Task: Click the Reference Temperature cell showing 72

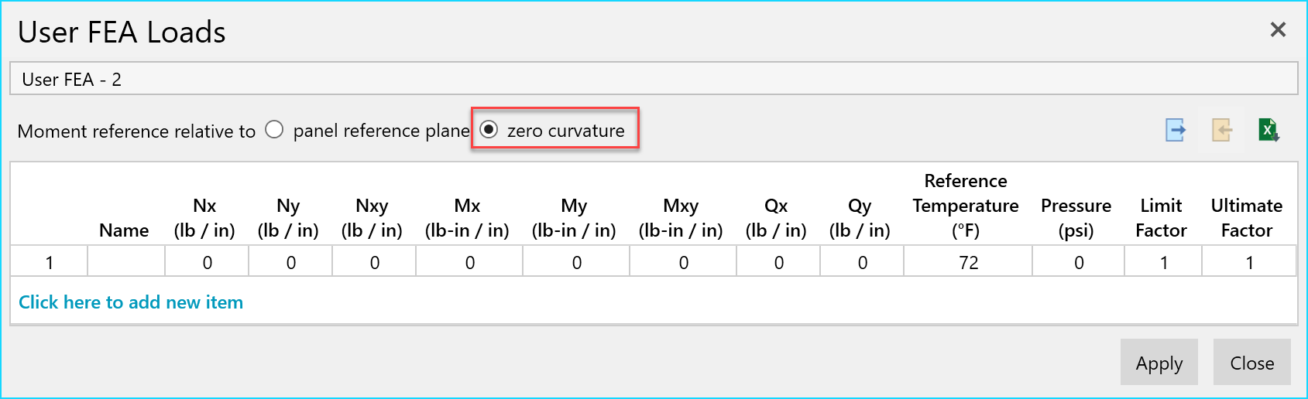Action: [968, 261]
